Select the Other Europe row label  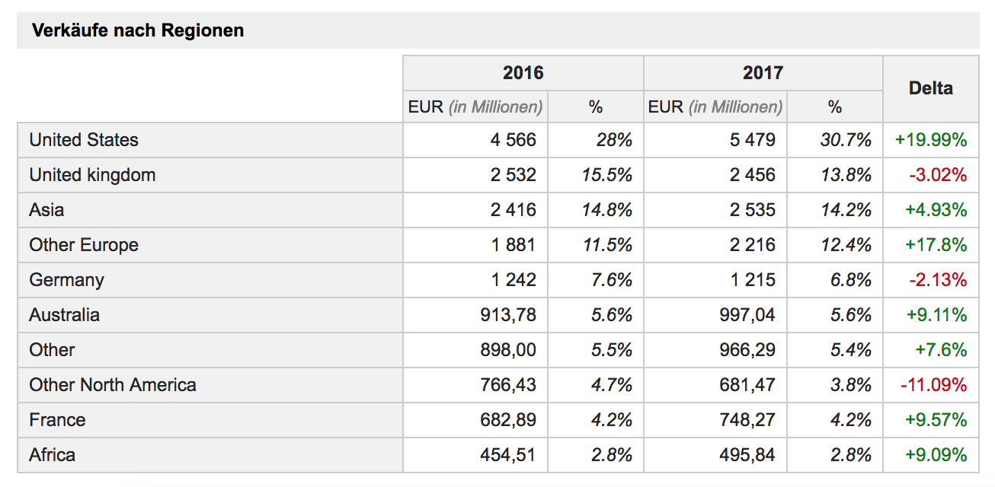point(84,245)
